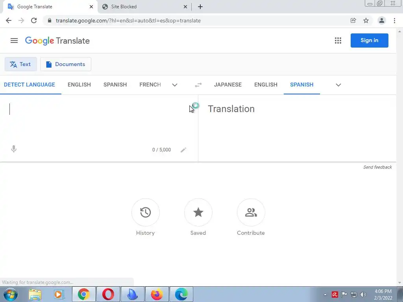Open the Chrome profile avatar
This screenshot has height=302, width=403.
(381, 20)
